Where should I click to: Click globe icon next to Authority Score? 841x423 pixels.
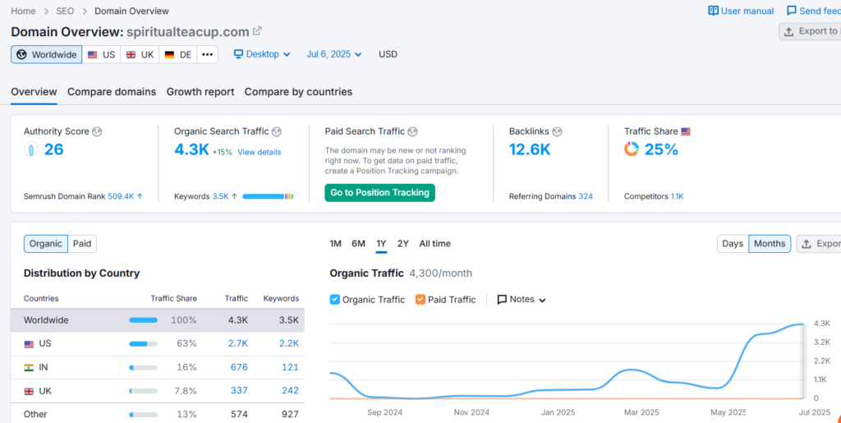[97, 131]
